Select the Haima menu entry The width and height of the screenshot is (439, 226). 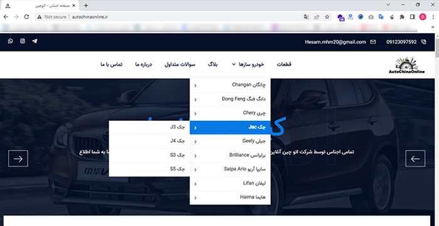(x=230, y=197)
